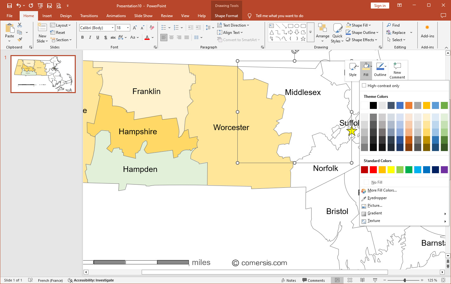The width and height of the screenshot is (451, 284).
Task: Increase font size with the larger A icon
Action: (x=135, y=28)
